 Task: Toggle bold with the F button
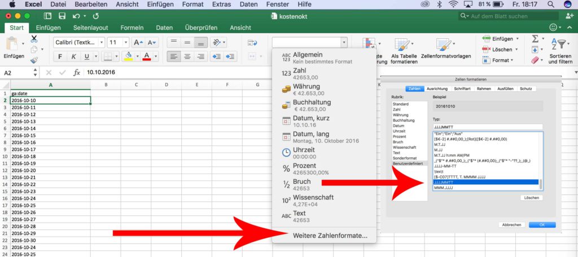(60, 56)
